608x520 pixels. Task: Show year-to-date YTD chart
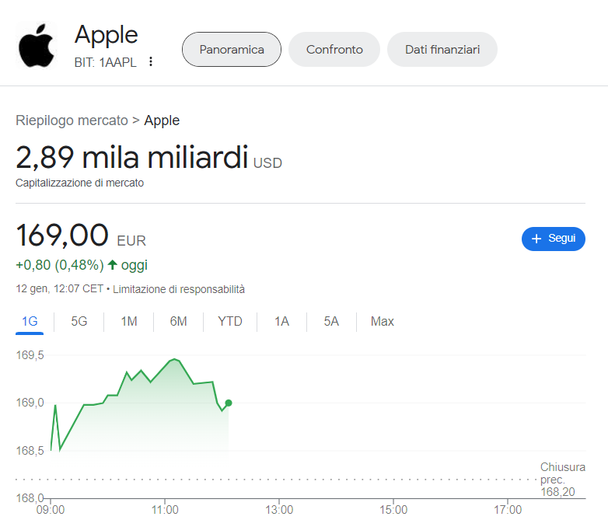tap(230, 322)
